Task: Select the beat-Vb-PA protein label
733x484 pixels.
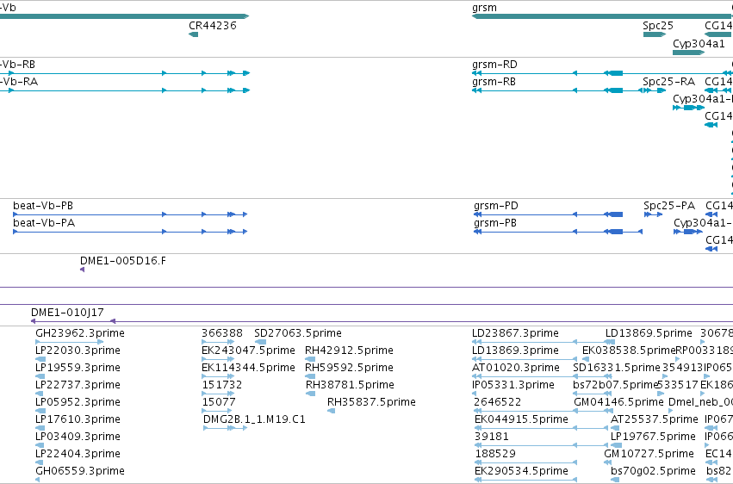Action: click(44, 223)
